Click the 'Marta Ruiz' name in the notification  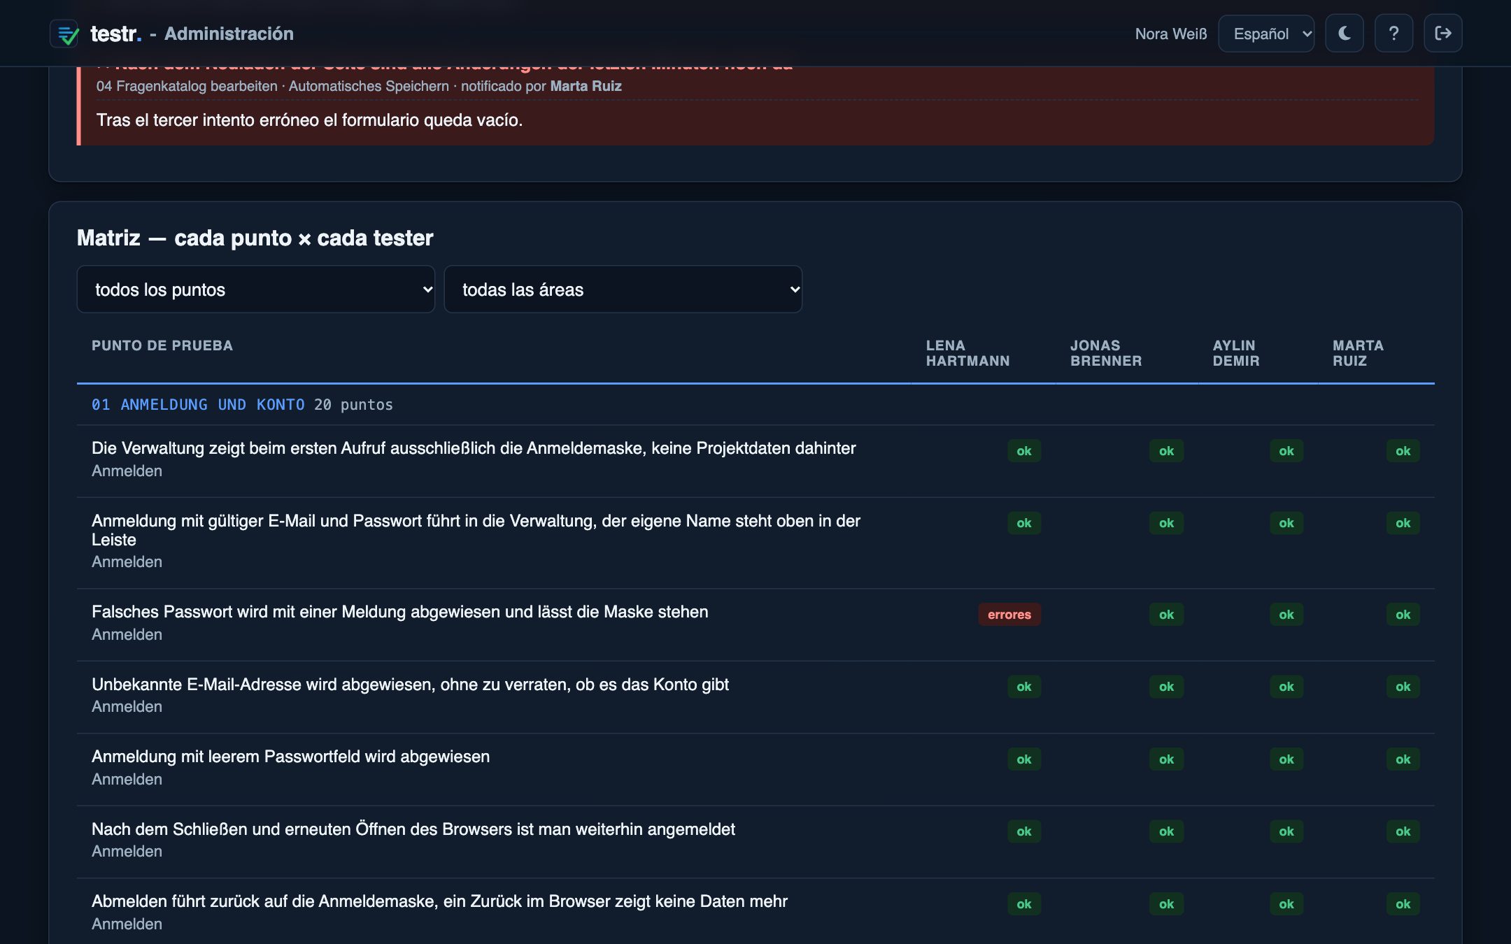586,86
